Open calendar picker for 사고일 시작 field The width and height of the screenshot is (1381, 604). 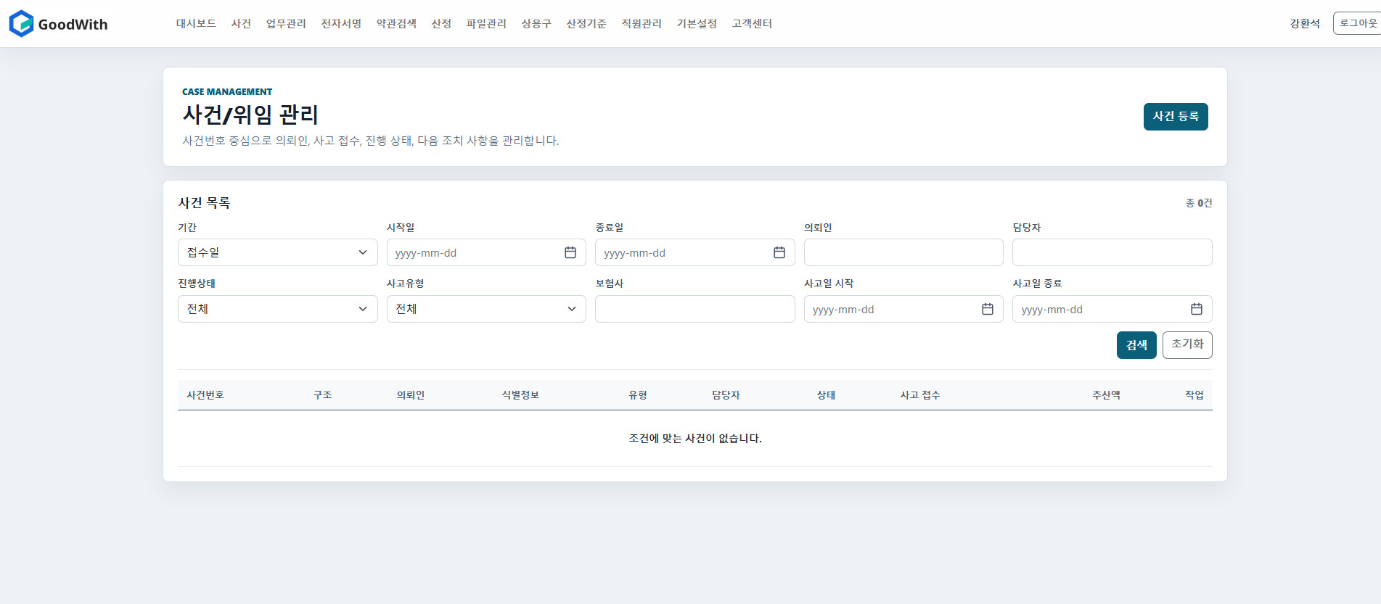pos(988,309)
